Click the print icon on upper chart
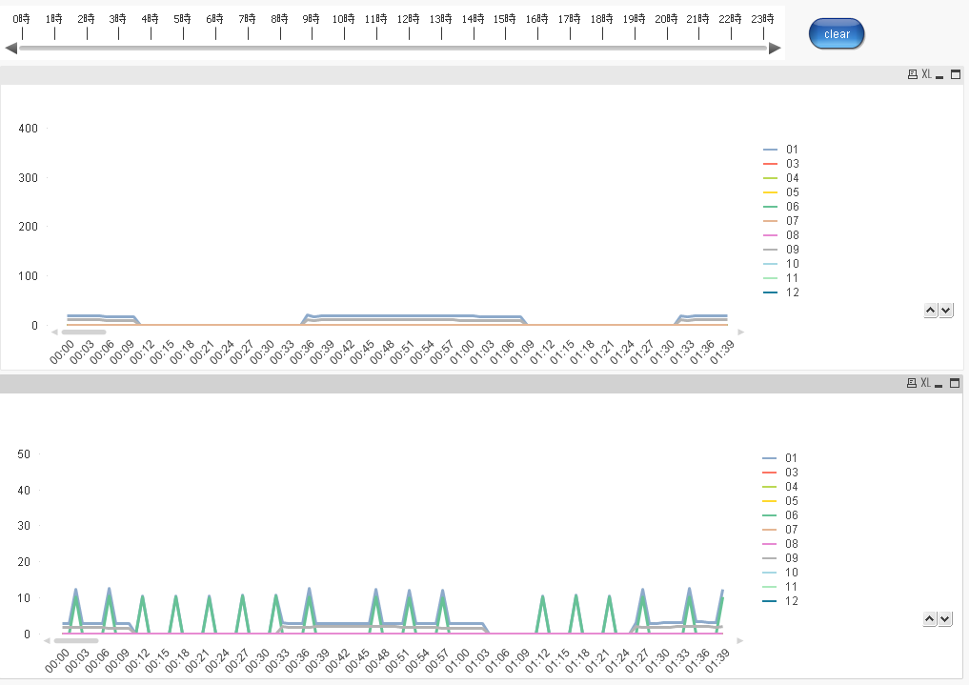The height and width of the screenshot is (685, 969). coord(912,74)
